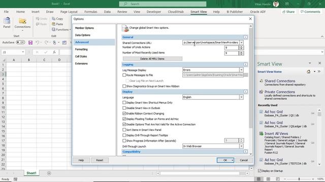Click the Cancel button in dialog

244,160
